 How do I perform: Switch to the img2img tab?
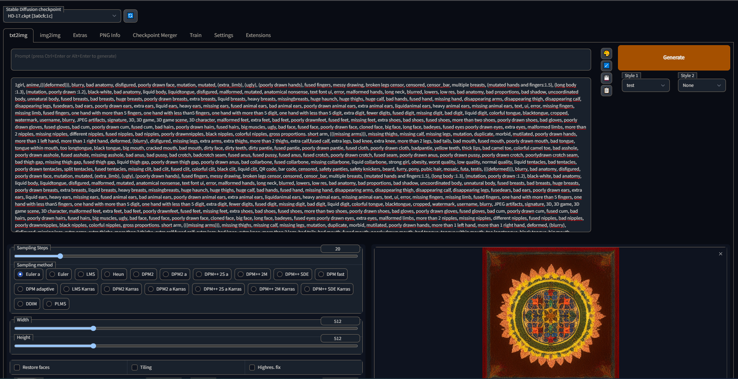(x=50, y=35)
